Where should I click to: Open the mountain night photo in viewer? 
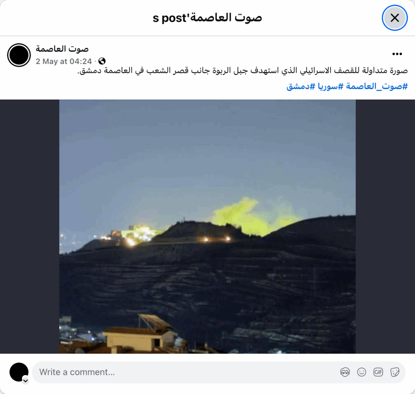tap(207, 227)
